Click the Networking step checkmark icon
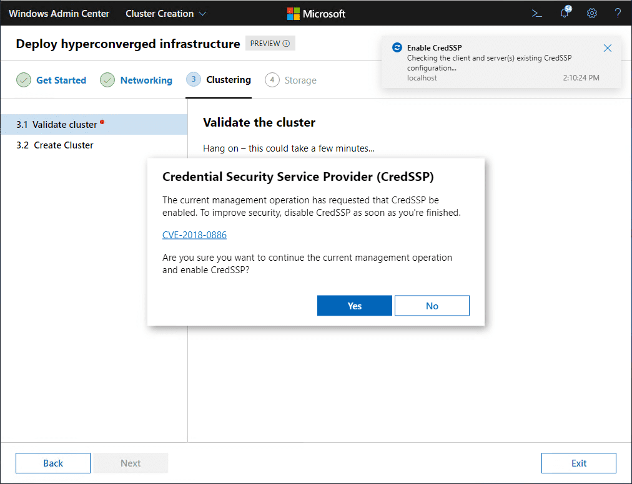This screenshot has width=632, height=484. coord(107,80)
